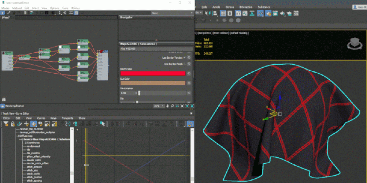
Task: Open the Tangents menu in Curve Editor
Action: (x=67, y=118)
